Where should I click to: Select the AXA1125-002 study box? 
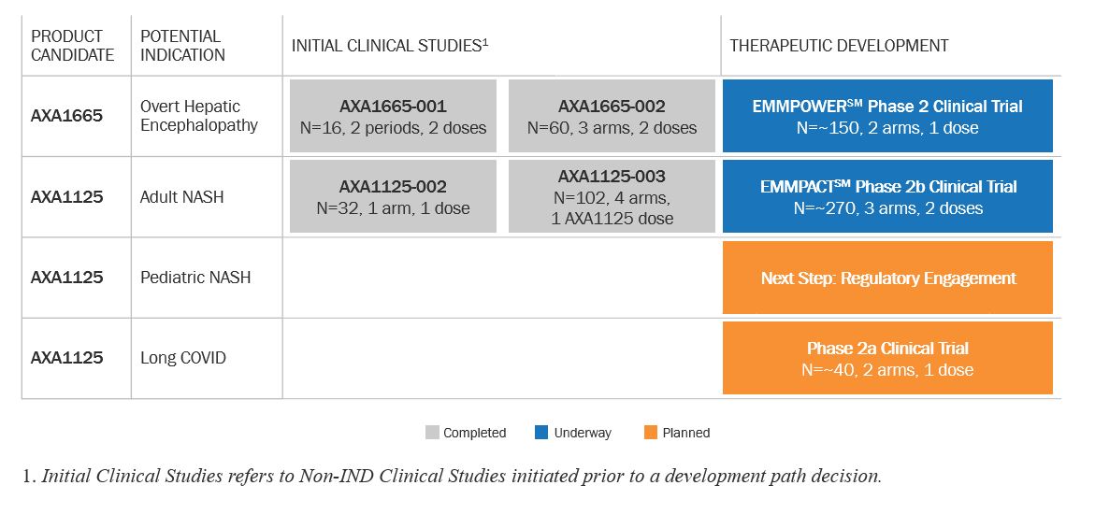tap(393, 196)
